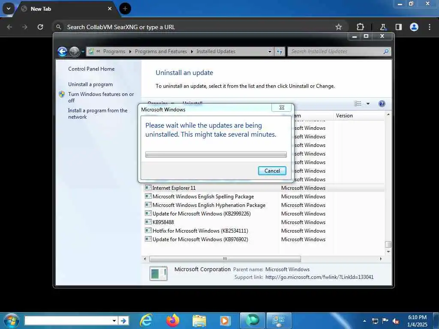439x329 pixels.
Task: Open the Chrome tab search dropdown
Action: [x=9, y=9]
